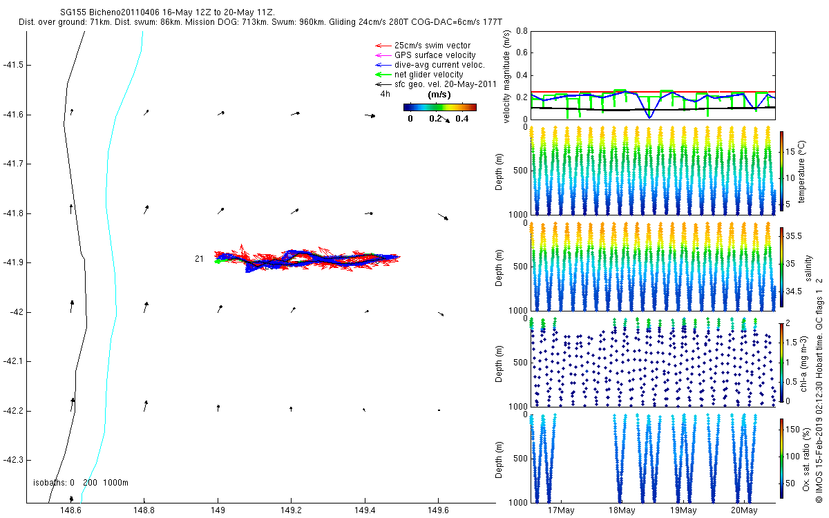Viewport: 829px width, 518px height.
Task: Click the velocity (m/s) colorbar
Action: click(439, 107)
